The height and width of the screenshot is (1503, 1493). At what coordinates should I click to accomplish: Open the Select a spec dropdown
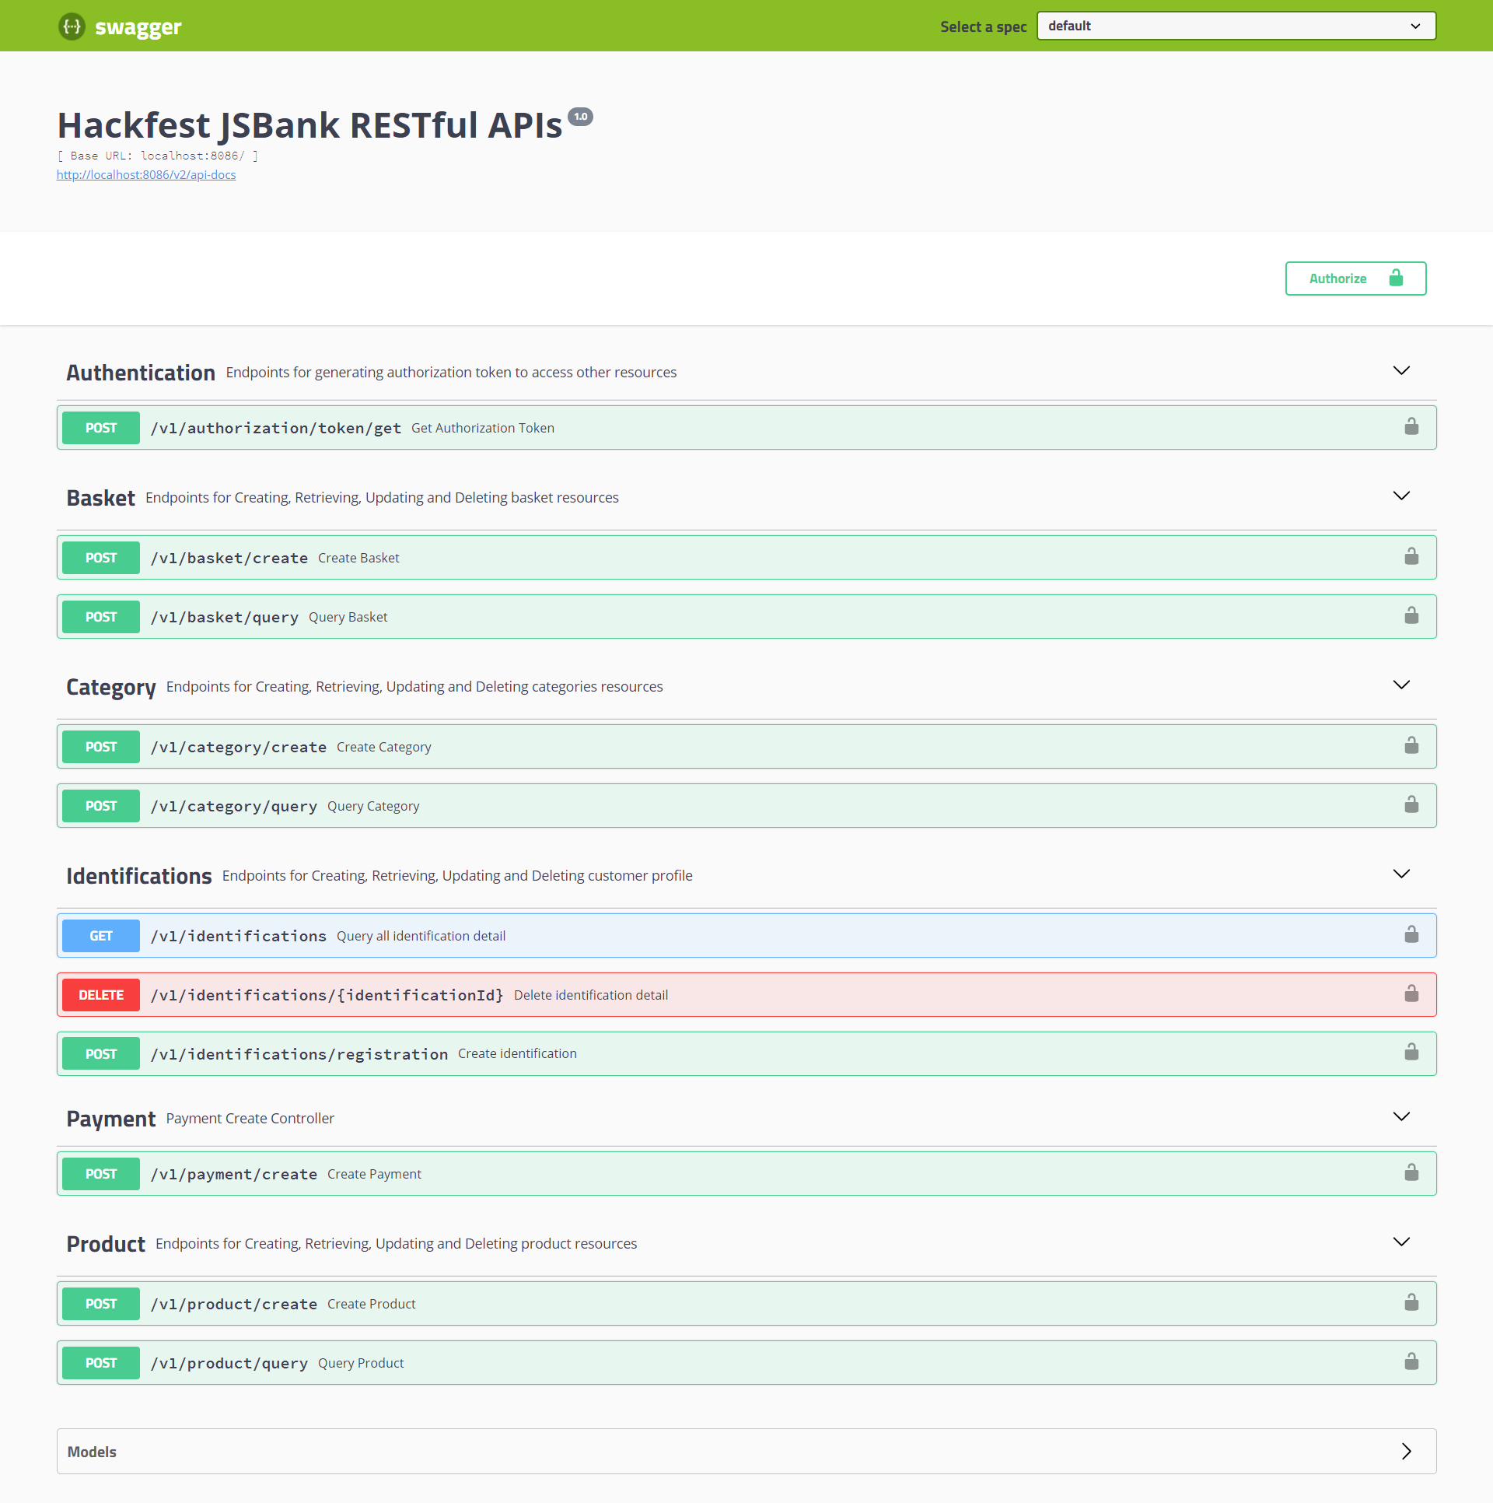pos(1236,26)
